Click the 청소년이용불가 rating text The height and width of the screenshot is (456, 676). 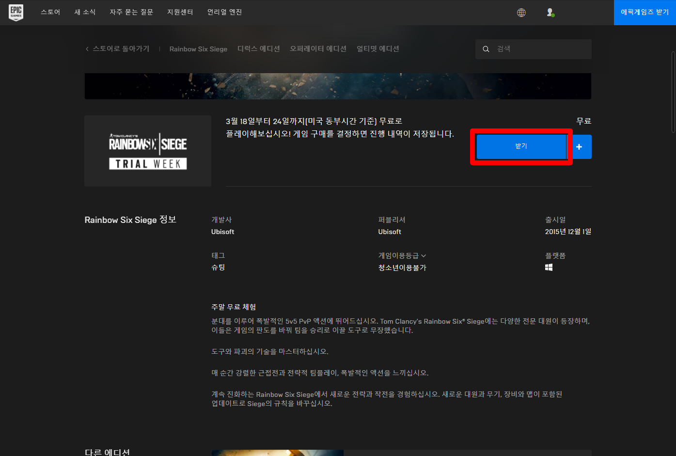[x=402, y=267]
